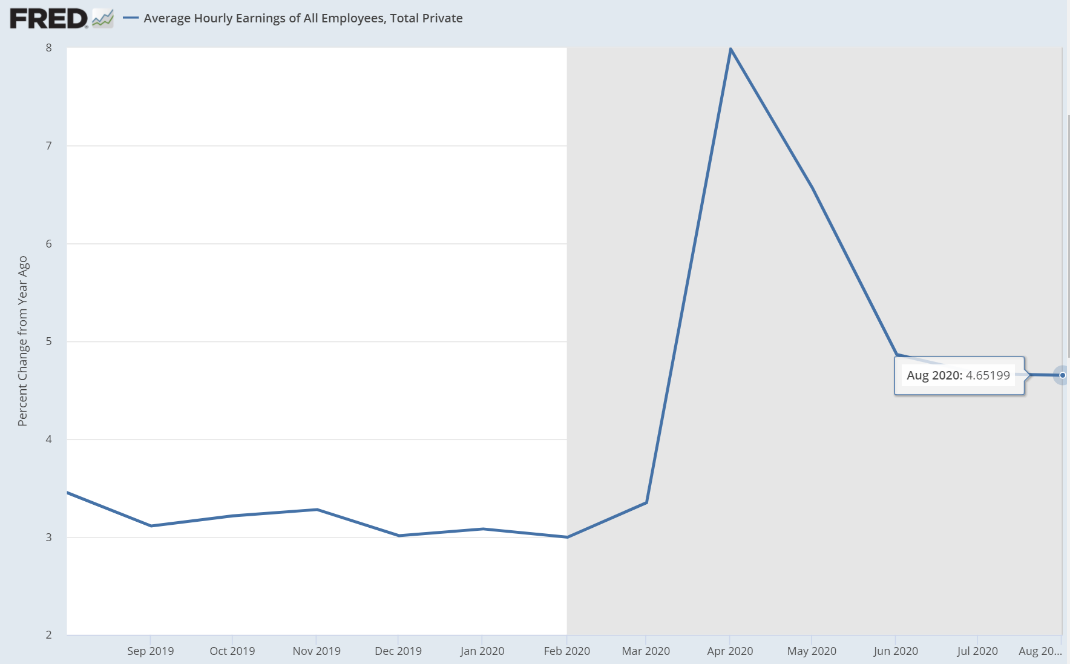Click the Aug 2020: 4.65199 tooltip

pos(959,375)
